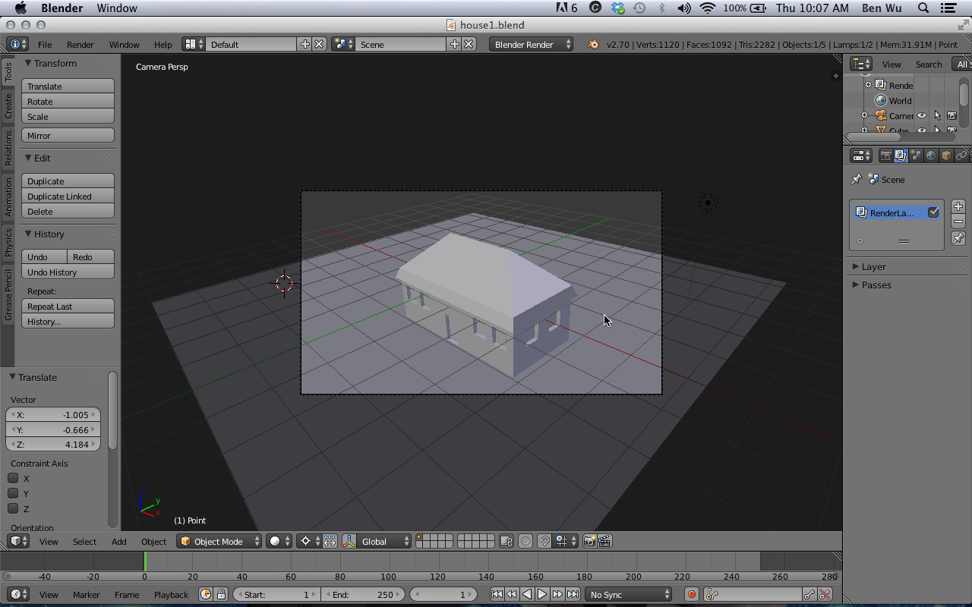Open the Object properties tab (orange cube)

point(946,156)
